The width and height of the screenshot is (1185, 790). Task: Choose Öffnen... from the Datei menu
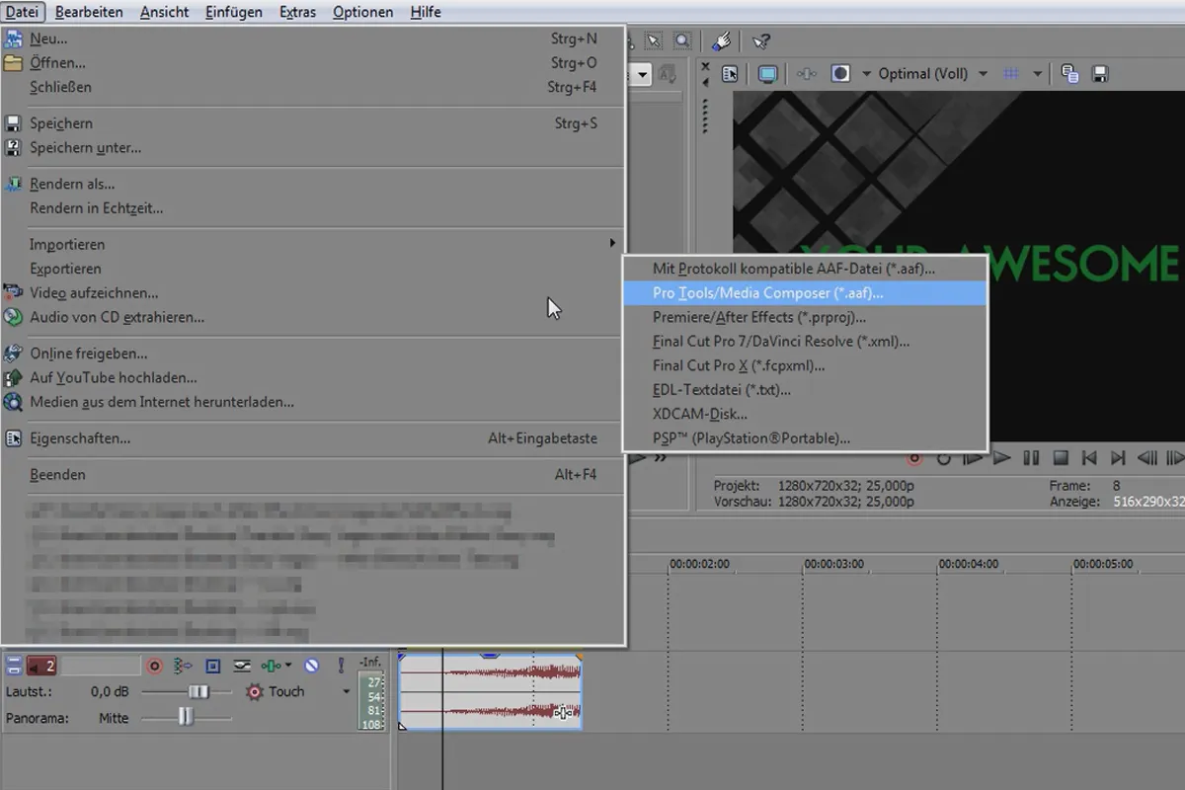(x=313, y=63)
